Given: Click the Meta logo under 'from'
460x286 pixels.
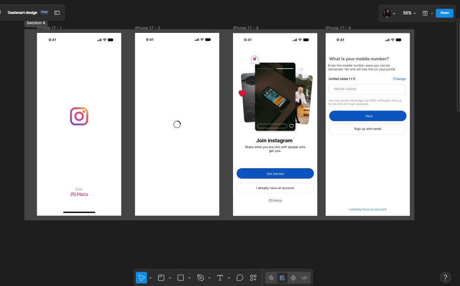Looking at the screenshot, I should pos(79,195).
